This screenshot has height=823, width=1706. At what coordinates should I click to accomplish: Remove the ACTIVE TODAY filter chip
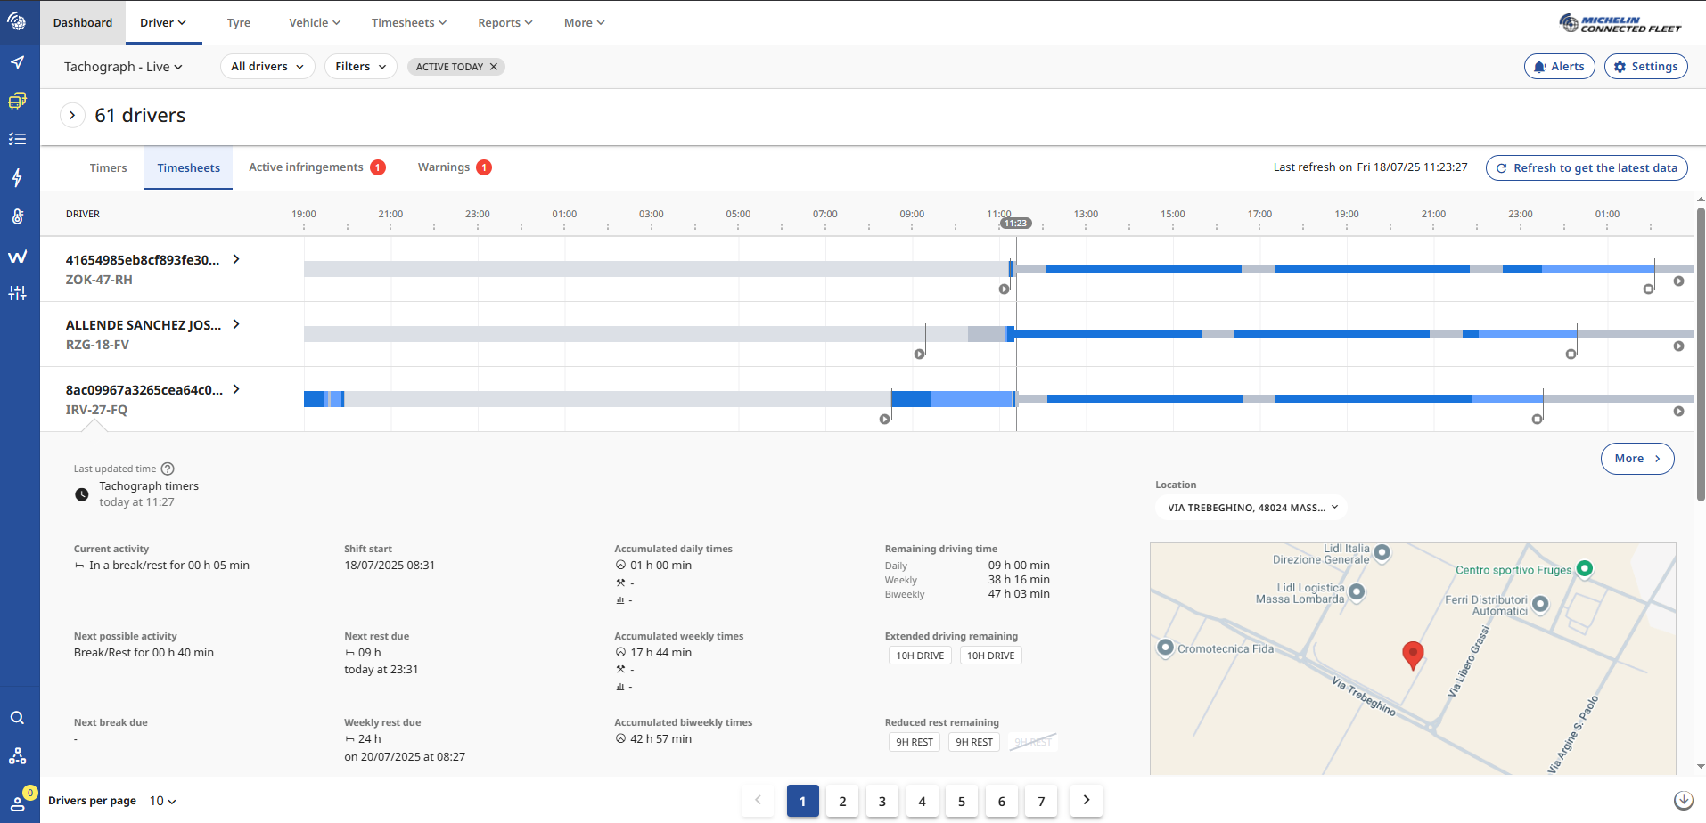coord(493,67)
